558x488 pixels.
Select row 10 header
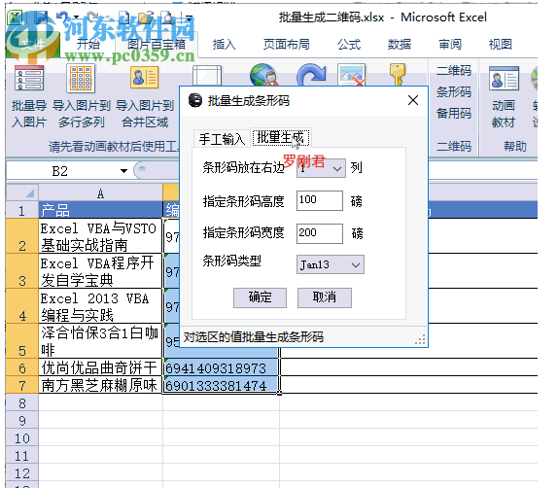point(22,437)
